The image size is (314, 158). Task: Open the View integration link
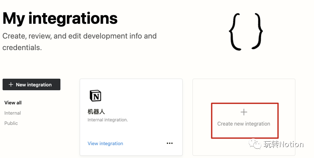tap(105, 144)
